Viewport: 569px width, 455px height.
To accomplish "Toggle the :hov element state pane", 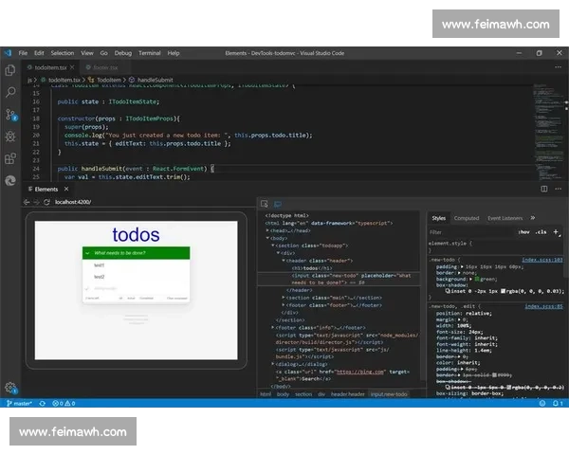I will point(523,232).
